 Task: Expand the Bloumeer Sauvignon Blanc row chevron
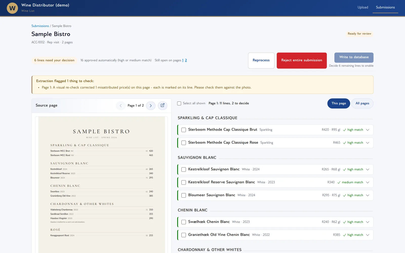click(368, 195)
